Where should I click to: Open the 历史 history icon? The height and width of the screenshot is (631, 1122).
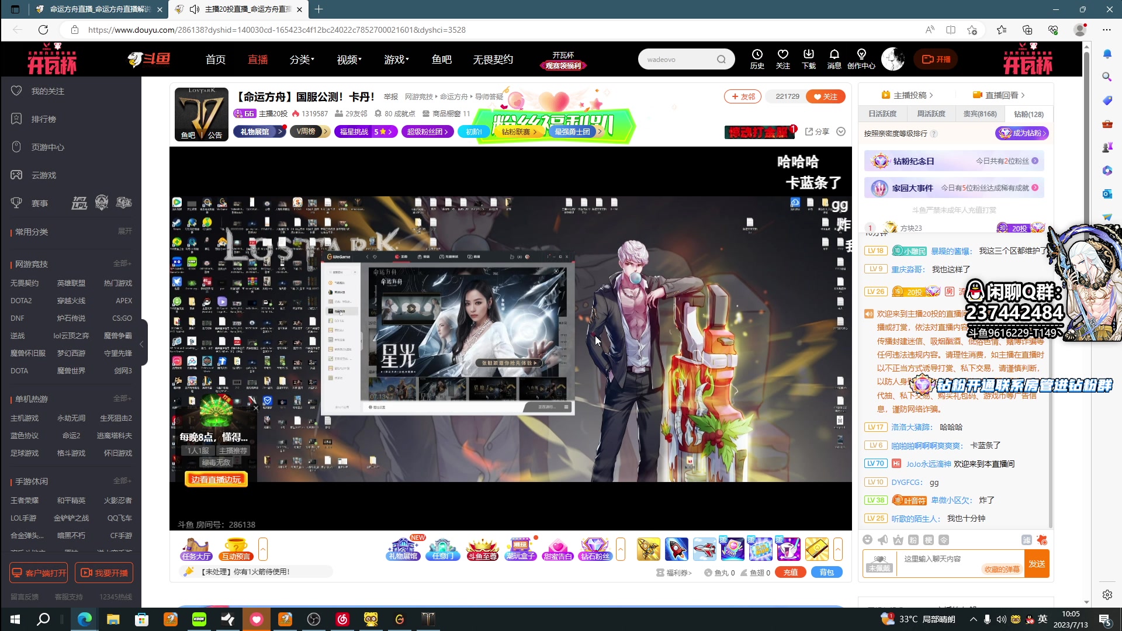click(x=757, y=59)
